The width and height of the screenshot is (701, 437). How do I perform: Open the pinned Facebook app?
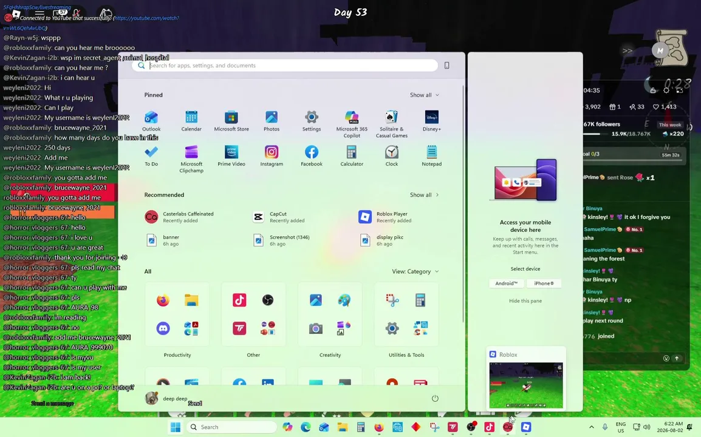(312, 156)
